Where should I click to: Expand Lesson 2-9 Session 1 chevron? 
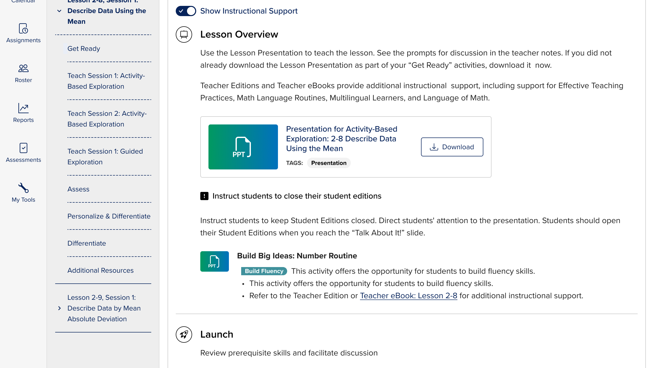point(59,308)
